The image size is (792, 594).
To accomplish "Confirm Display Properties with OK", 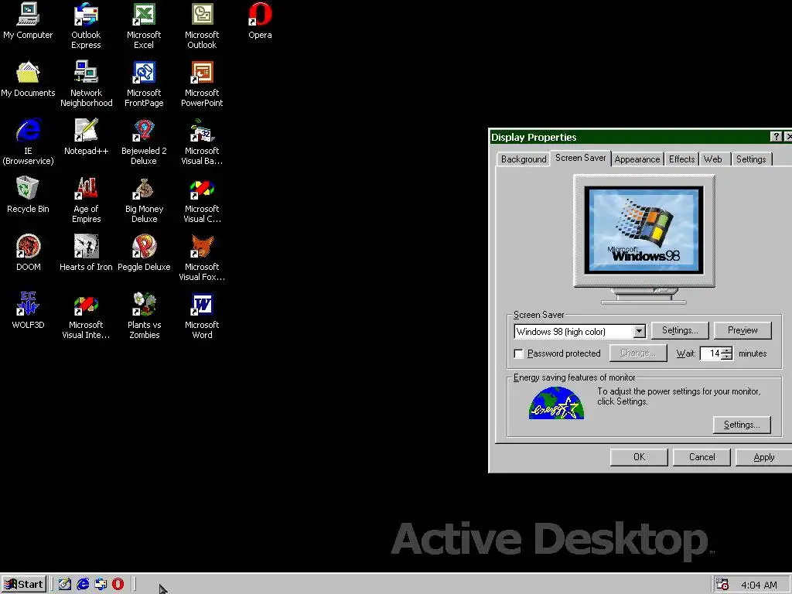I will point(639,457).
